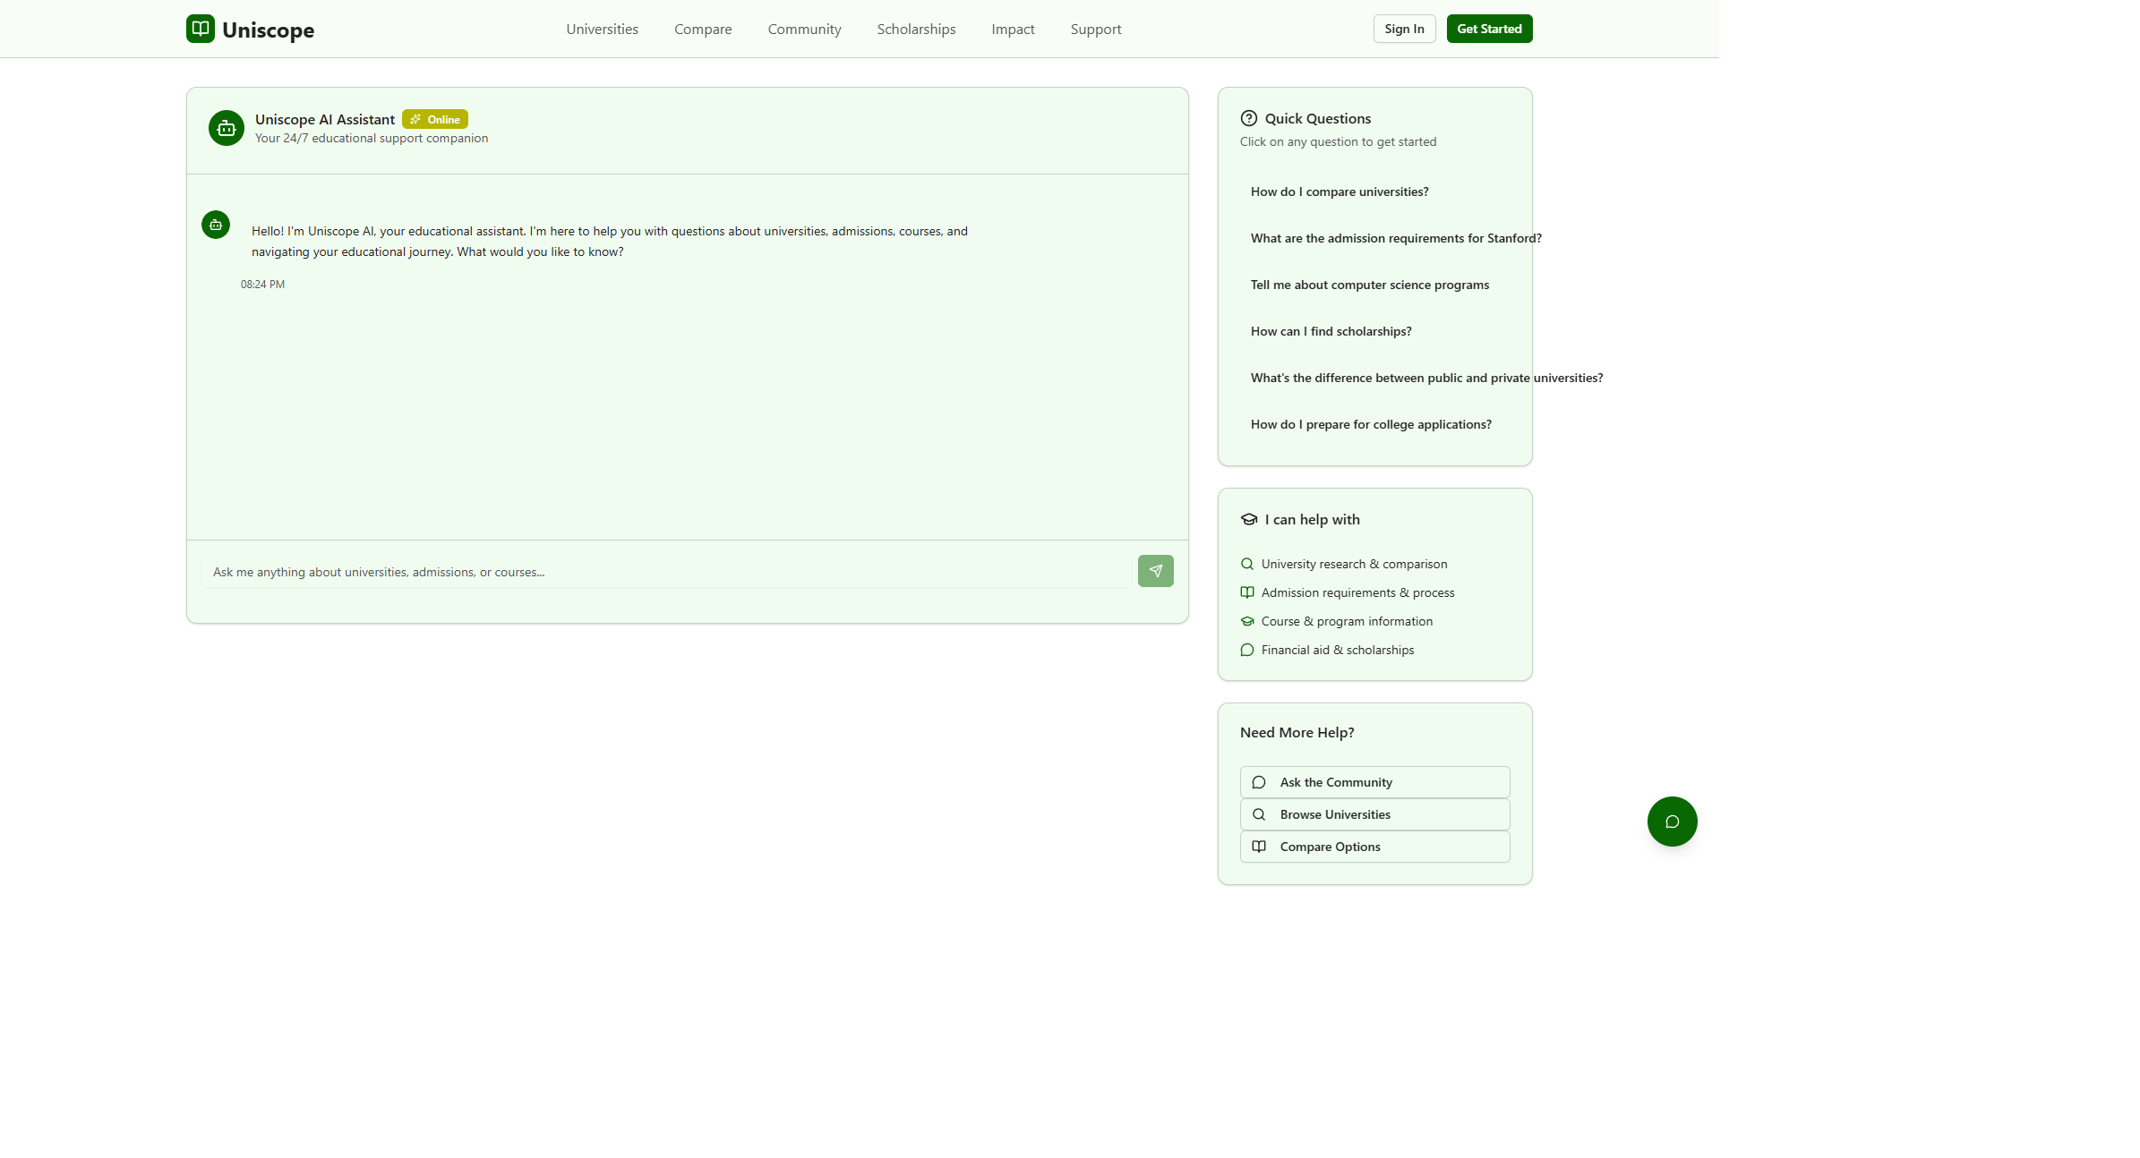Viewport: 2140px width, 1158px height.
Task: Click the send message paper plane icon
Action: click(1155, 571)
